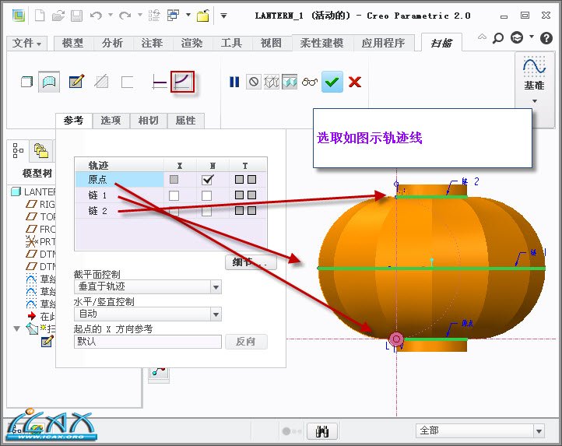Accept the sweep with green check mark
The image size is (562, 446).
332,82
